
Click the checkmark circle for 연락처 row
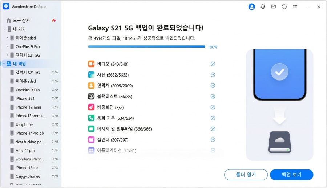click(213, 86)
